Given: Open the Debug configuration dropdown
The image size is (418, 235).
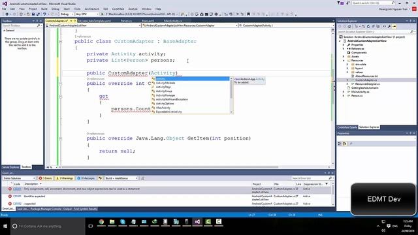Looking at the screenshot, I should 67,14.
